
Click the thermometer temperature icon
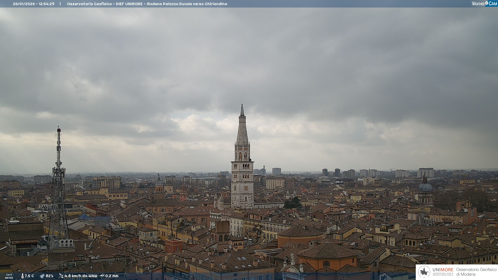(x=22, y=276)
